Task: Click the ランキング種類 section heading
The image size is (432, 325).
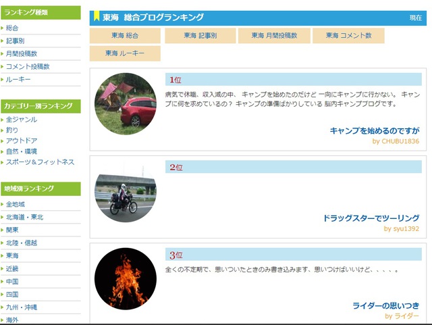Action: 40,12
